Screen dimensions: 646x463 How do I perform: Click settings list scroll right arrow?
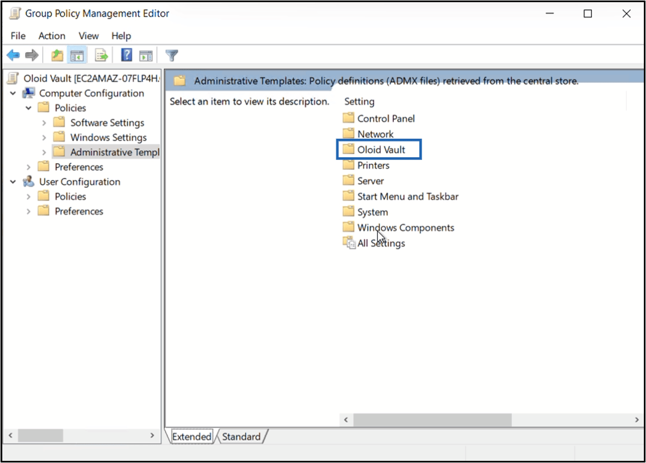pyautogui.click(x=637, y=419)
